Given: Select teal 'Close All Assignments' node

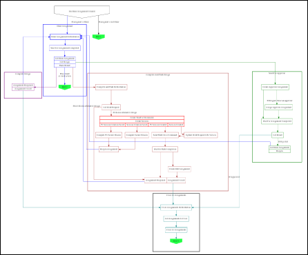Looking at the screenshot, I should click(x=176, y=230).
